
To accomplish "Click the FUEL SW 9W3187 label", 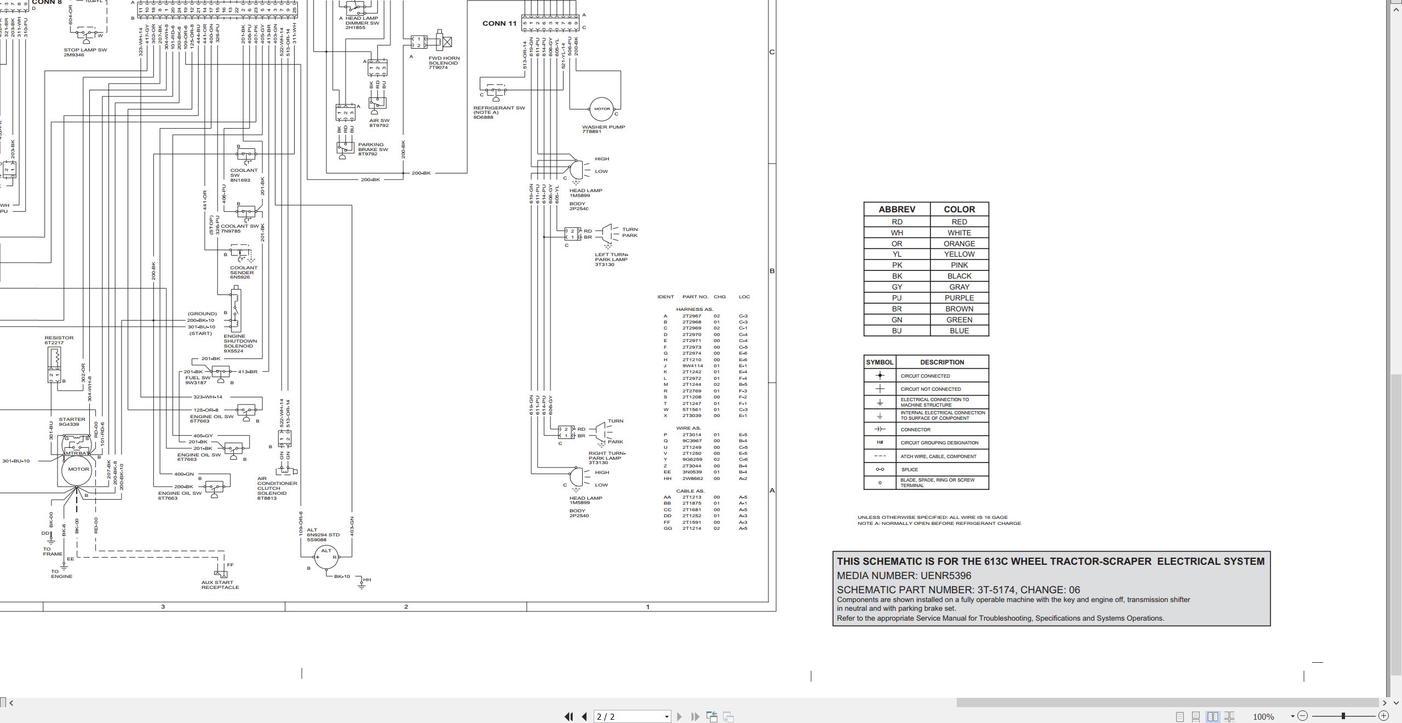I will tap(198, 380).
